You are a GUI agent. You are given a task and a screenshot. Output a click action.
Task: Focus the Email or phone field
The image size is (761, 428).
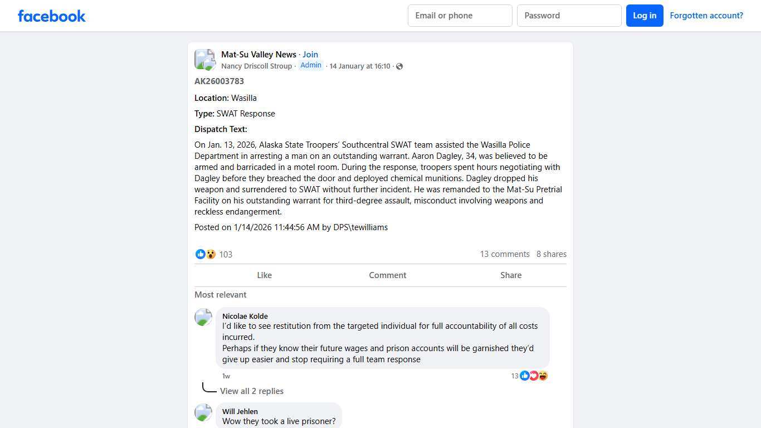[x=460, y=16]
